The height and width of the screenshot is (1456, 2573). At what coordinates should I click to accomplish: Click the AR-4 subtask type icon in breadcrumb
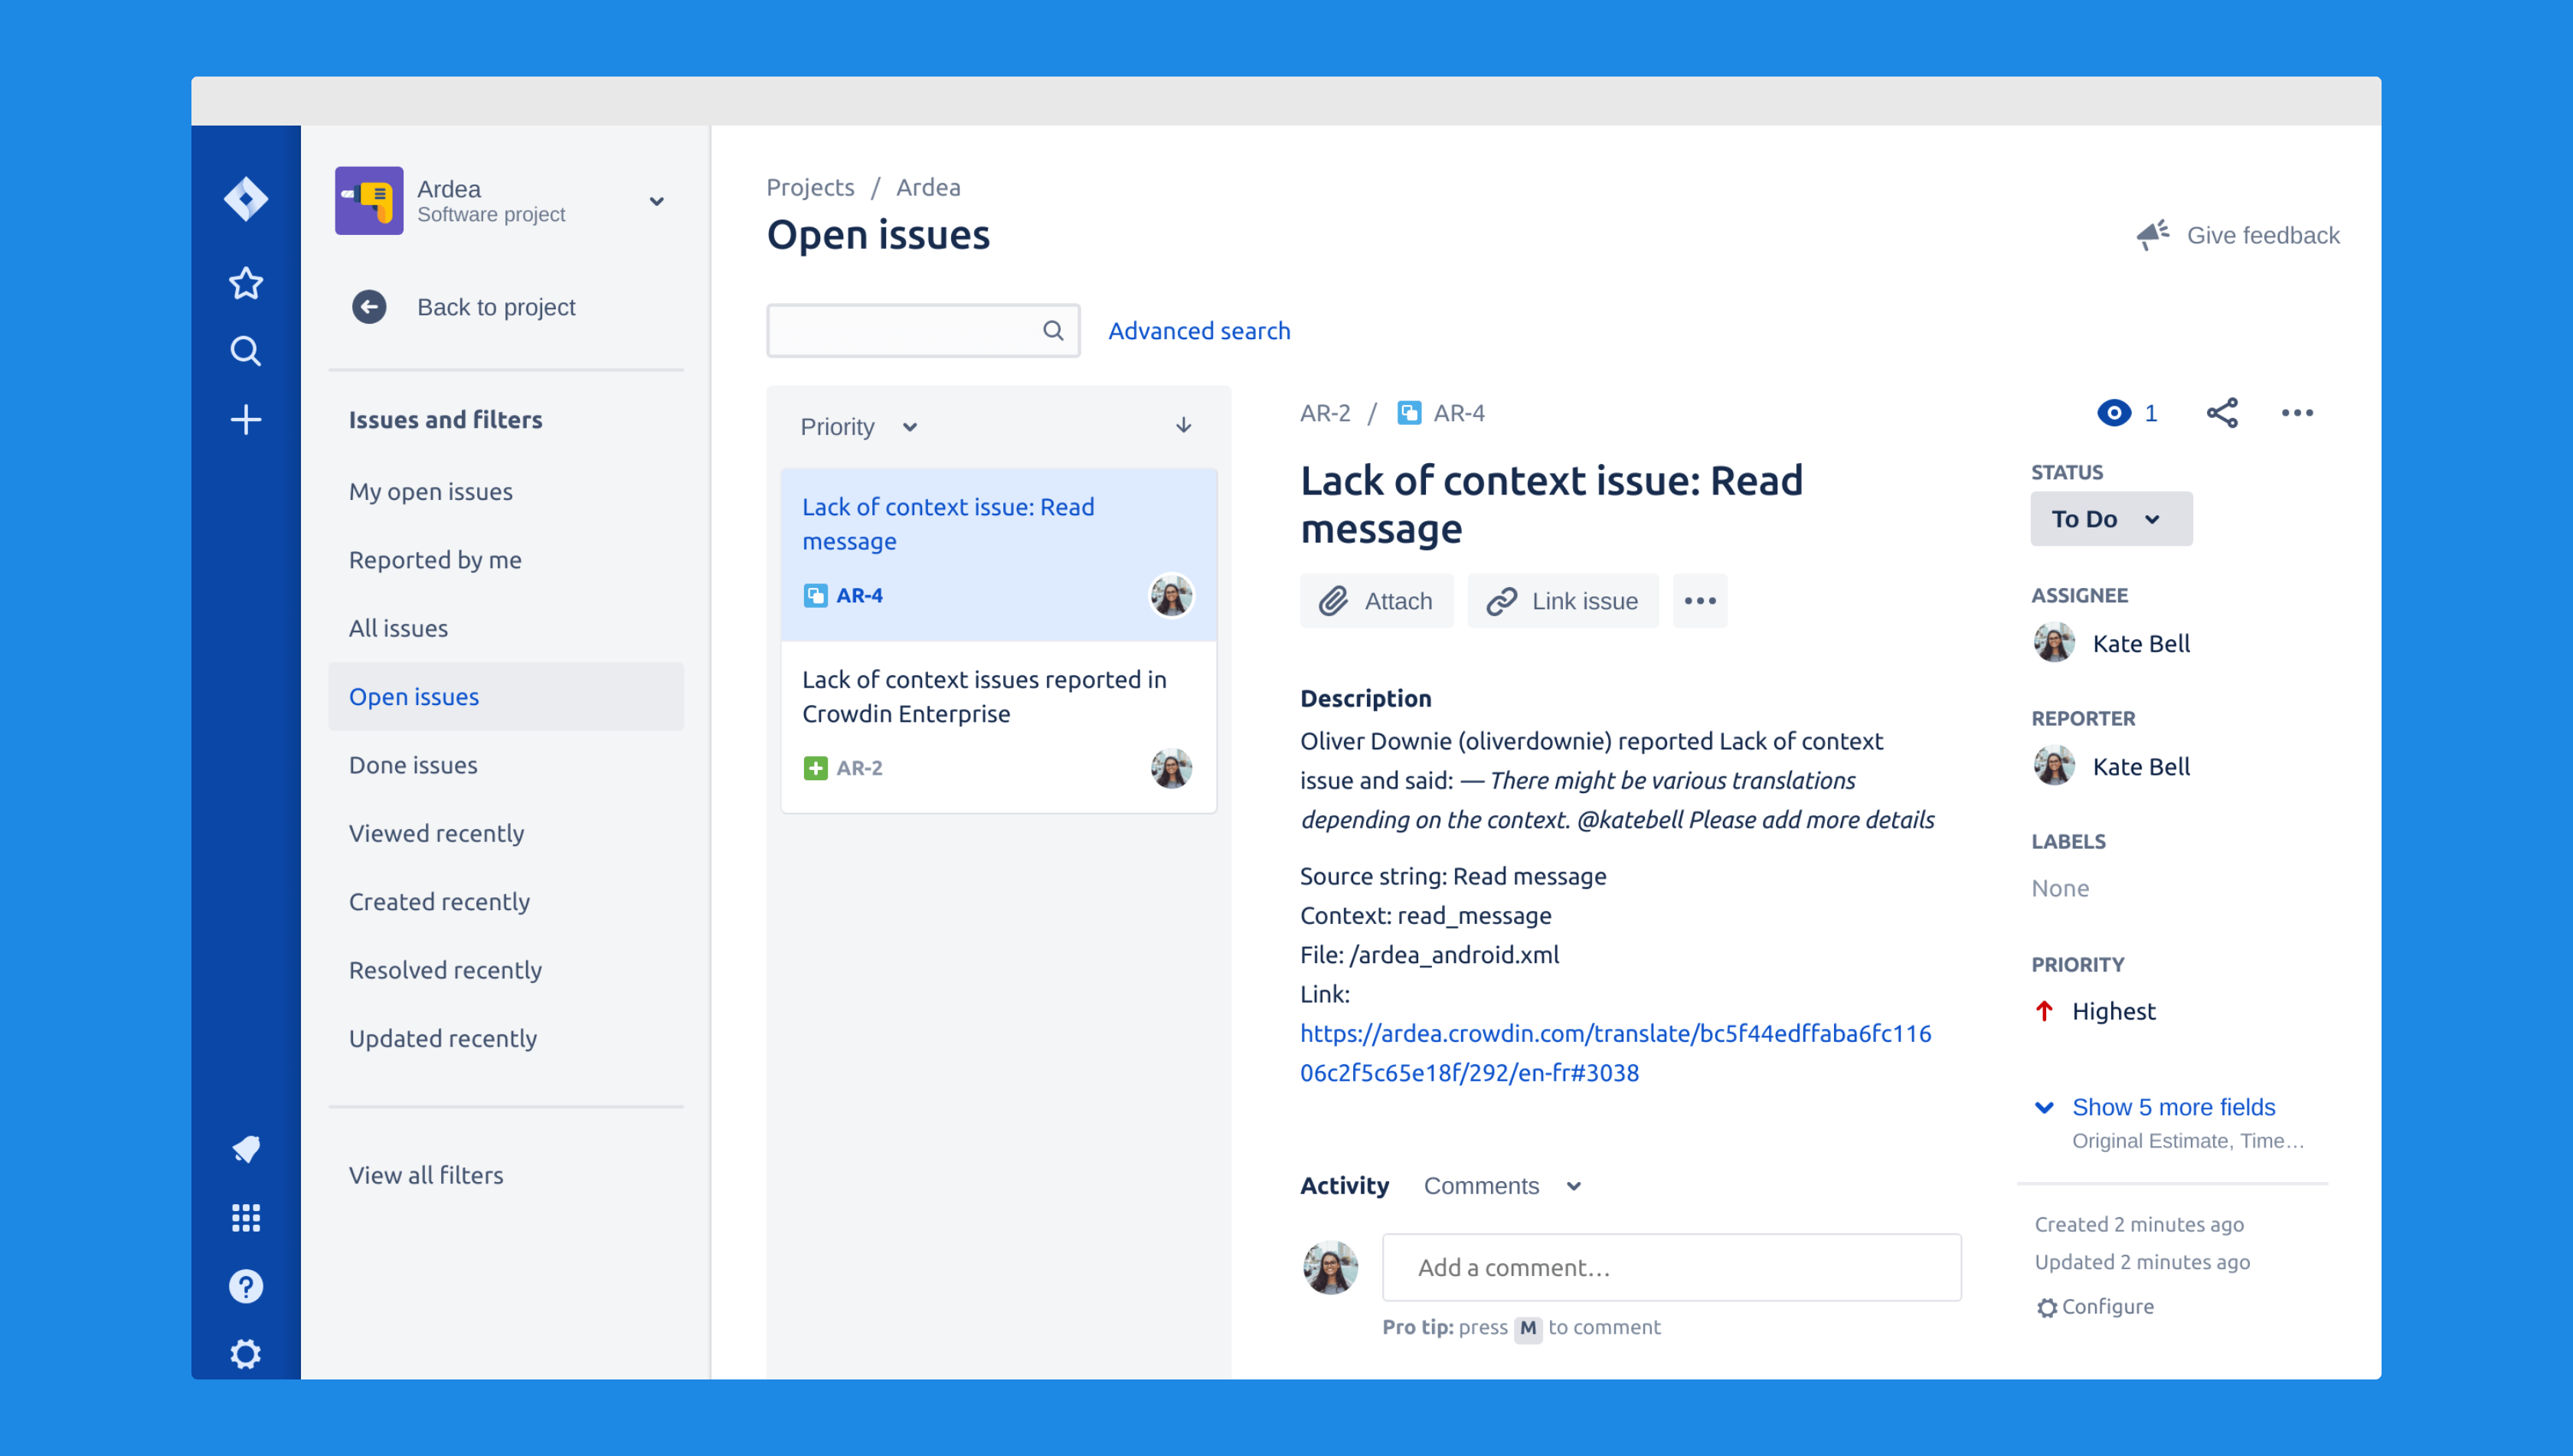tap(1408, 413)
